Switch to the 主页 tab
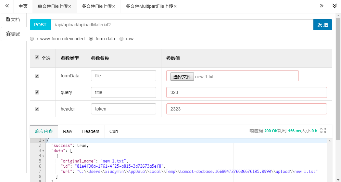This screenshot has height=182, width=341. 23,6
